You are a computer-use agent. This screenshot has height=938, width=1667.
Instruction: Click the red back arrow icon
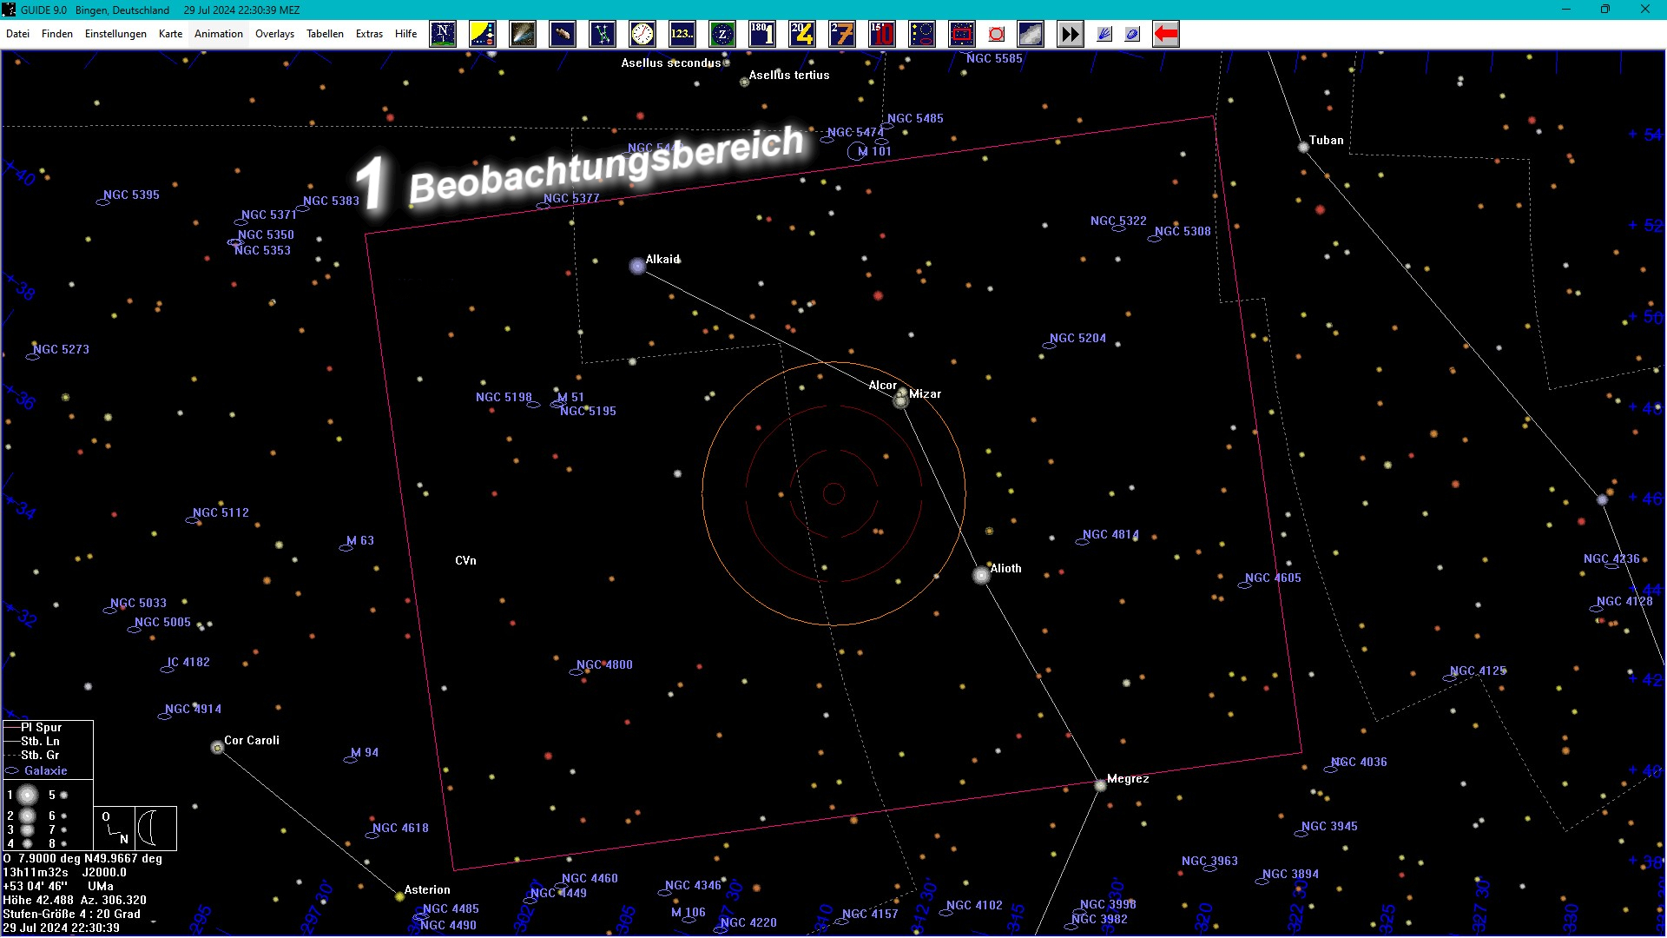(1166, 35)
